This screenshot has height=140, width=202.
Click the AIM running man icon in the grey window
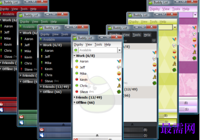point(154,77)
